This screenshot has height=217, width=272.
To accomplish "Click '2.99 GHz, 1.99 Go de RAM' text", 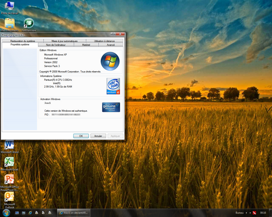I will (58, 86).
